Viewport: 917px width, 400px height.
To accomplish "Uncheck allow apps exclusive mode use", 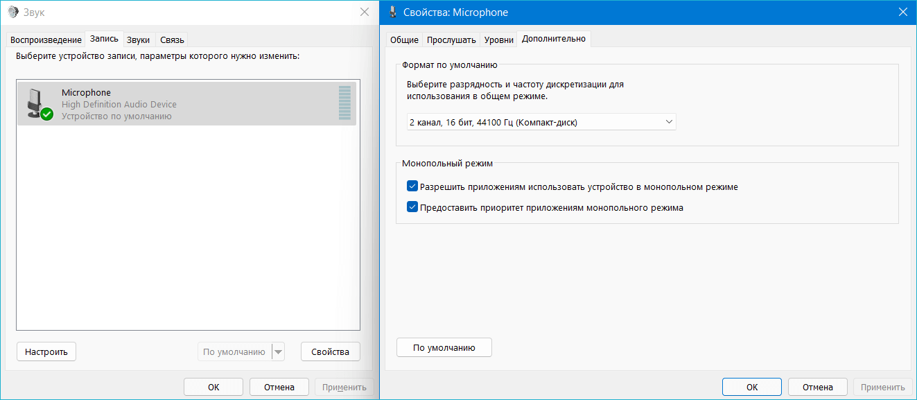I will click(x=412, y=186).
